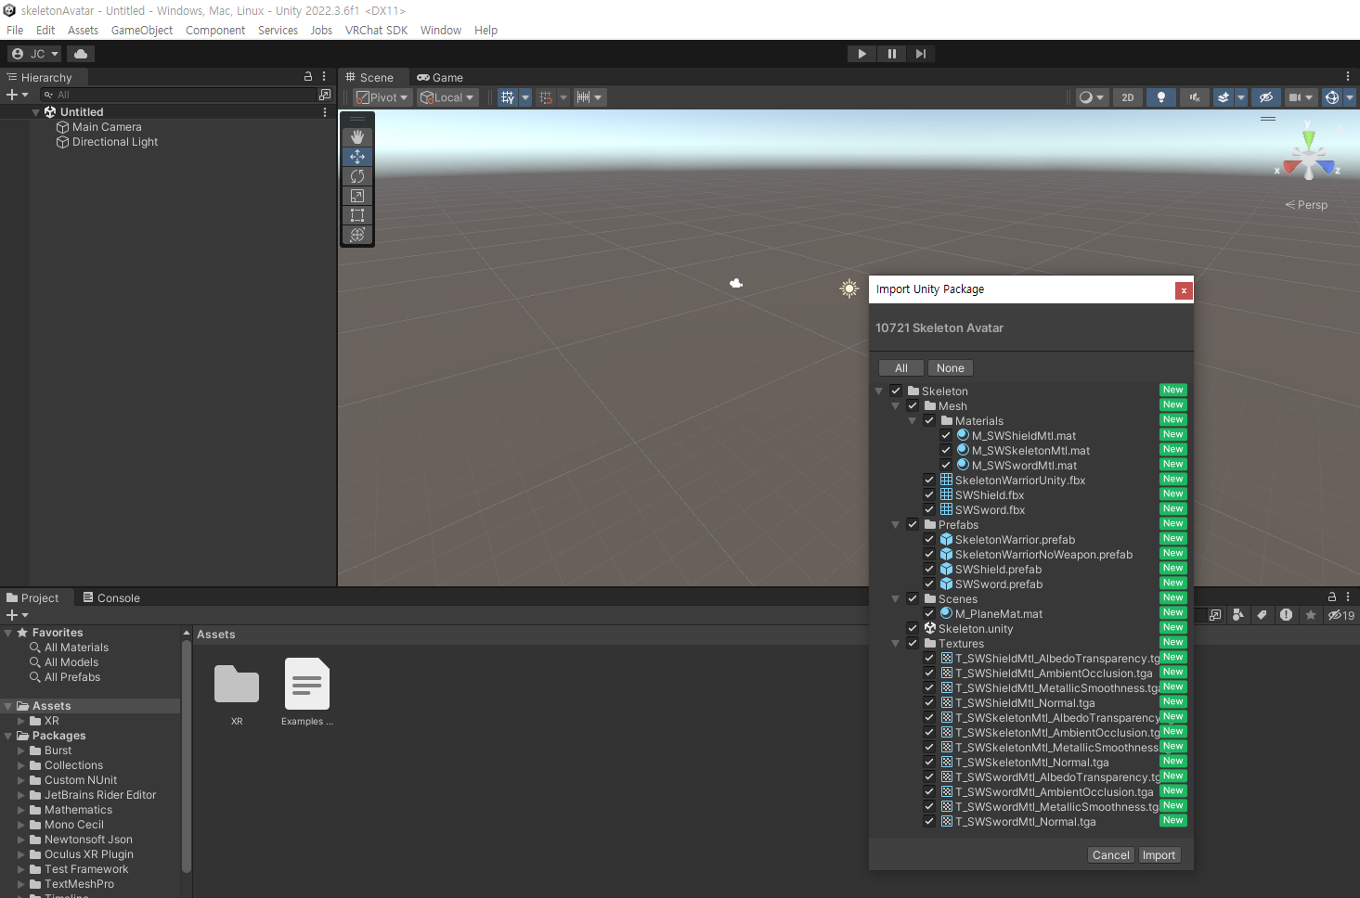Click the Step frame button
Viewport: 1360px width, 898px height.
point(920,54)
